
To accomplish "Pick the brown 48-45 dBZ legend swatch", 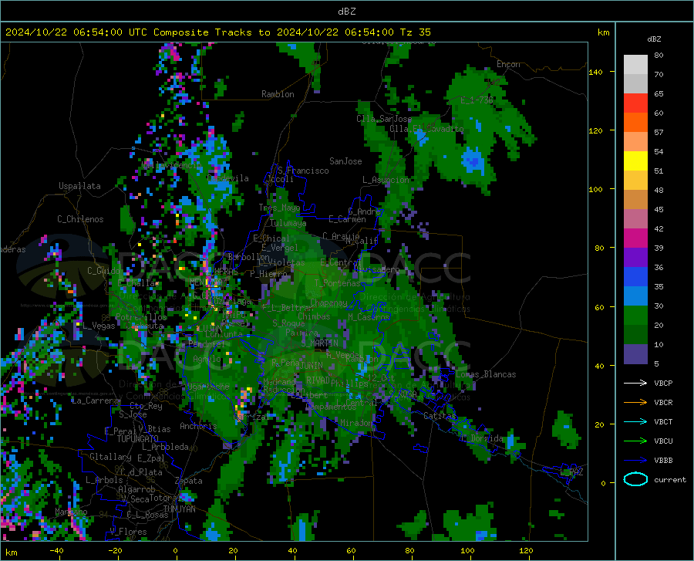I will (635, 200).
